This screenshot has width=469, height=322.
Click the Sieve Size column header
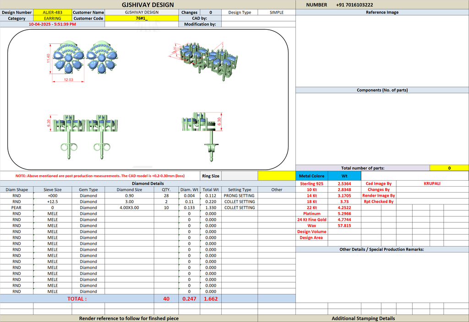point(53,190)
